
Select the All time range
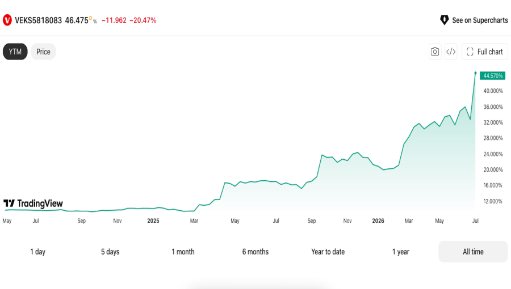point(473,252)
